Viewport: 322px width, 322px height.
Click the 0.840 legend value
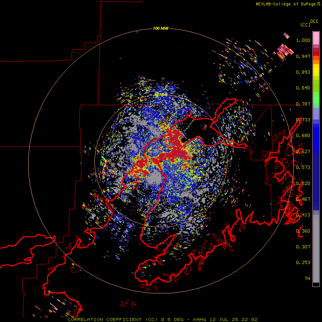click(303, 88)
